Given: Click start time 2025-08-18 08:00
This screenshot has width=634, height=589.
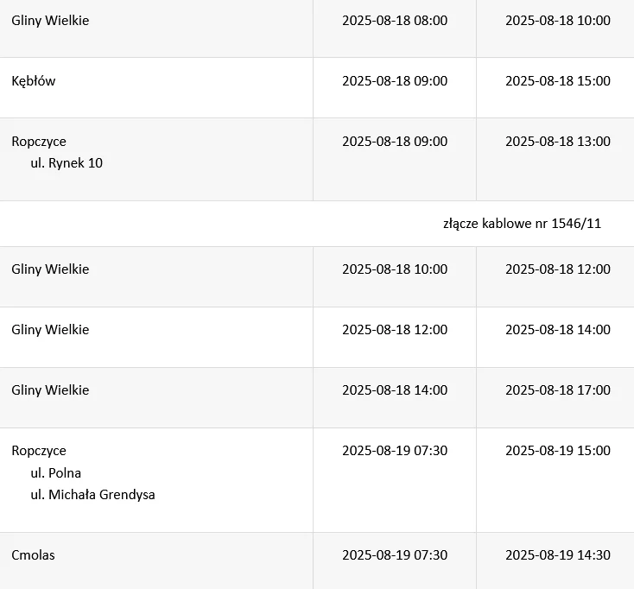Looking at the screenshot, I should coord(395,20).
